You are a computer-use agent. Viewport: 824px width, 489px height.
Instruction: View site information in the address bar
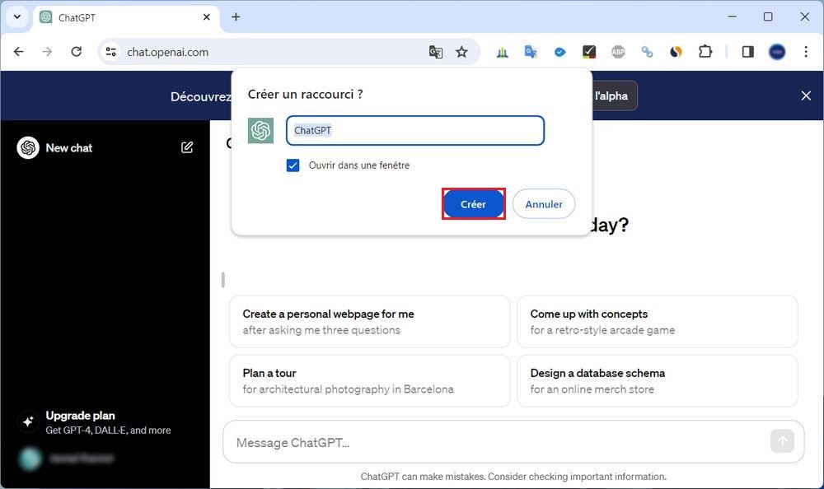pos(110,52)
